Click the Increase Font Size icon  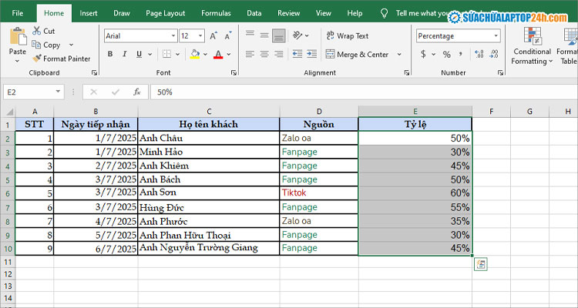(215, 36)
